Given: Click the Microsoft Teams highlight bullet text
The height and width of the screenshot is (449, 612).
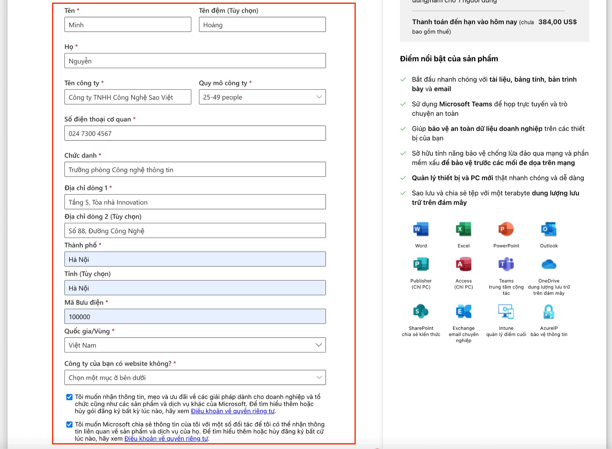Looking at the screenshot, I should pyautogui.click(x=489, y=109).
